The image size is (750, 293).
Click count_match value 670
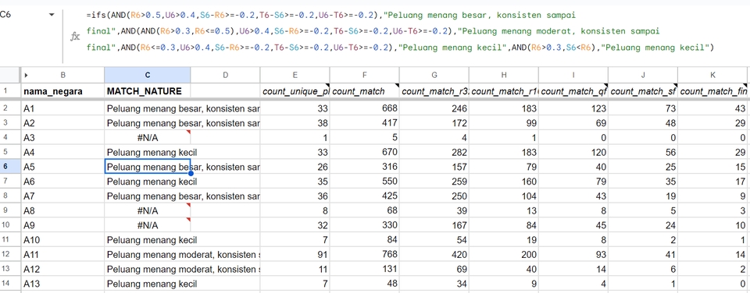(365, 153)
